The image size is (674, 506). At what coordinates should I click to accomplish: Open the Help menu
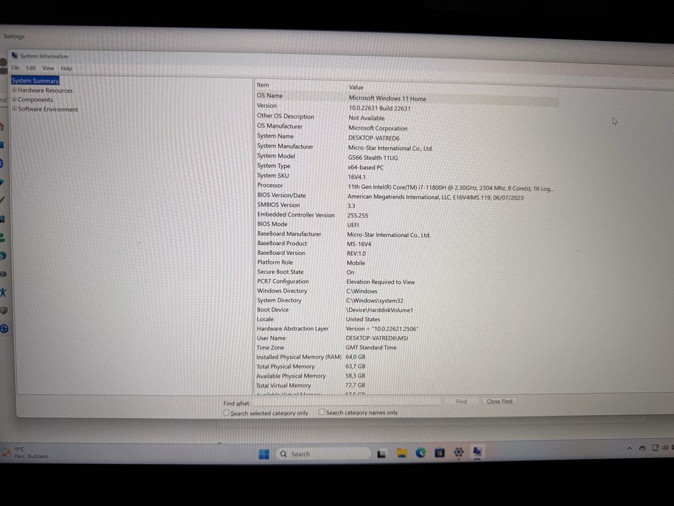coord(67,68)
